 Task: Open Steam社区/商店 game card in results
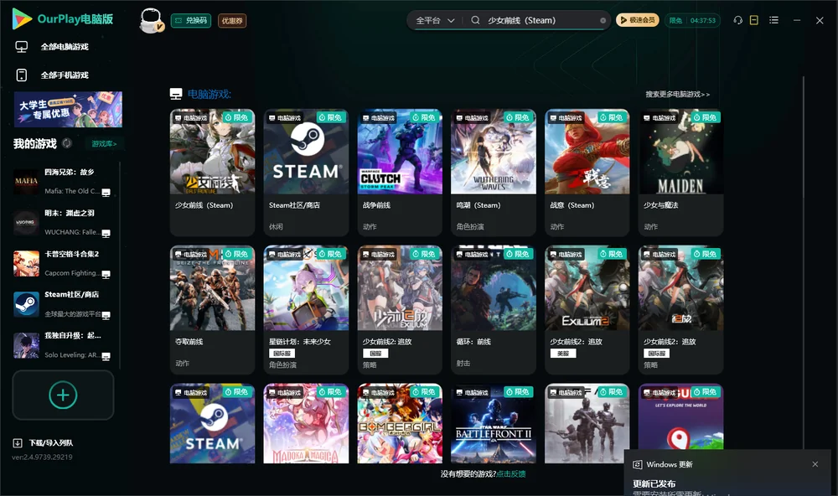tap(306, 173)
